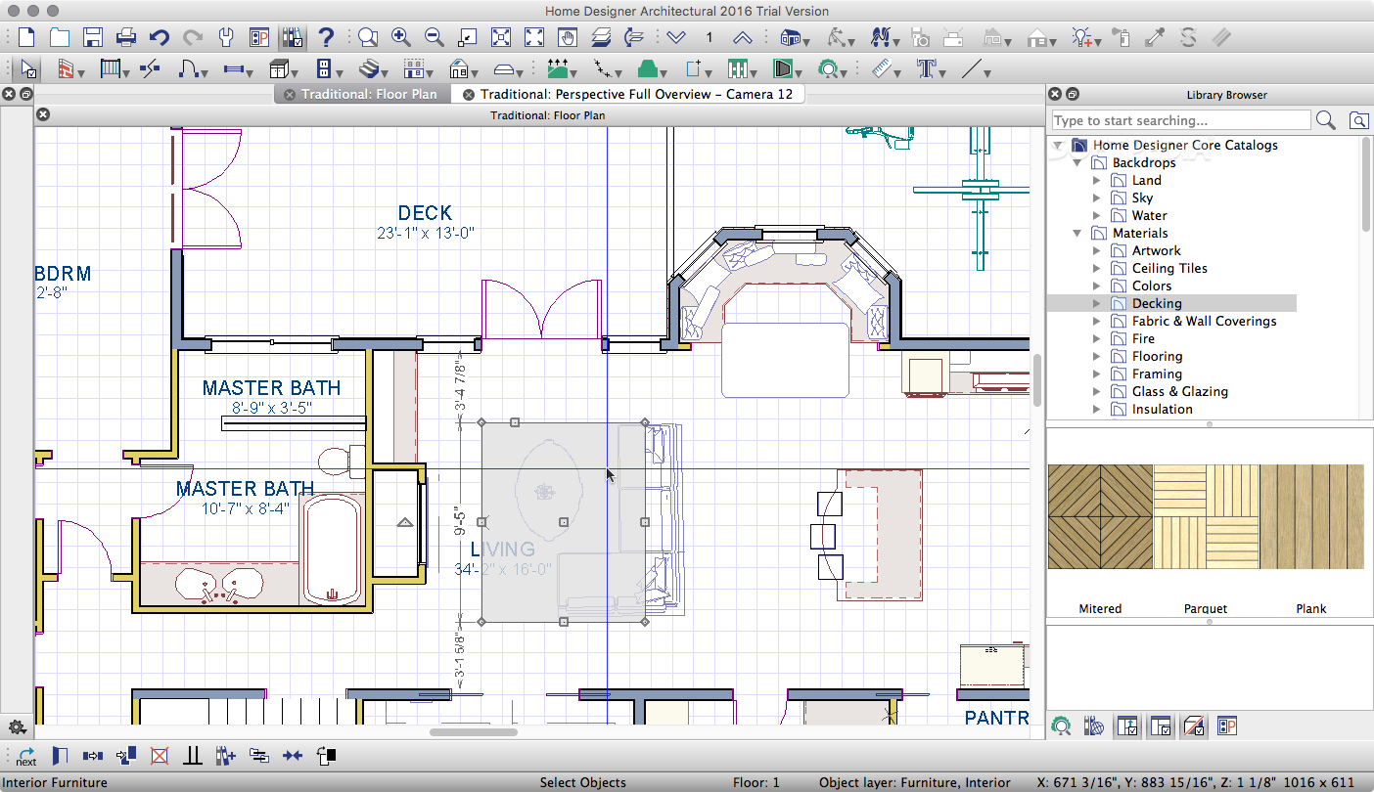The image size is (1374, 792).
Task: Open the Open Object door icon
Action: pos(59,756)
